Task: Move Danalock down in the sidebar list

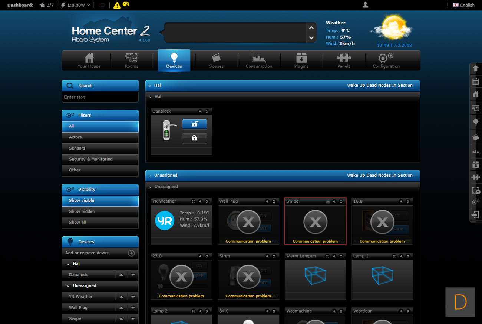Action: 133,275
